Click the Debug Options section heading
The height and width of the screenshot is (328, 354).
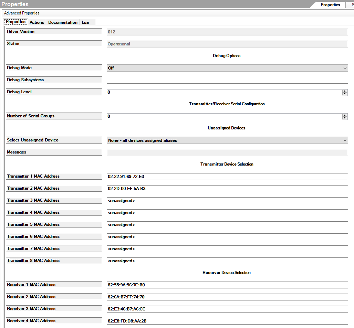[227, 56]
